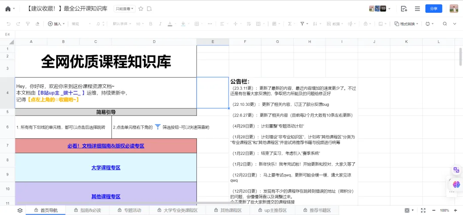The image size is (463, 215).
Task: Show more formatting options (three dots)
Action: click(x=210, y=24)
